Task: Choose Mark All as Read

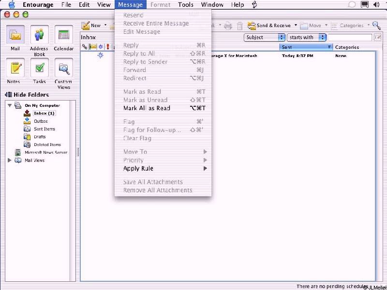Action: [163, 108]
